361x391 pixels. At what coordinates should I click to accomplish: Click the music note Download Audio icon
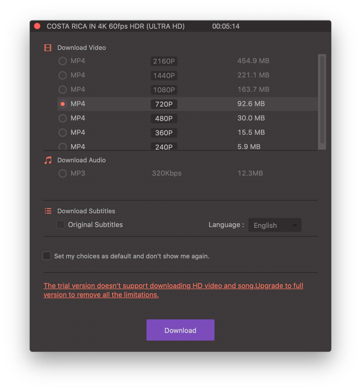point(48,160)
